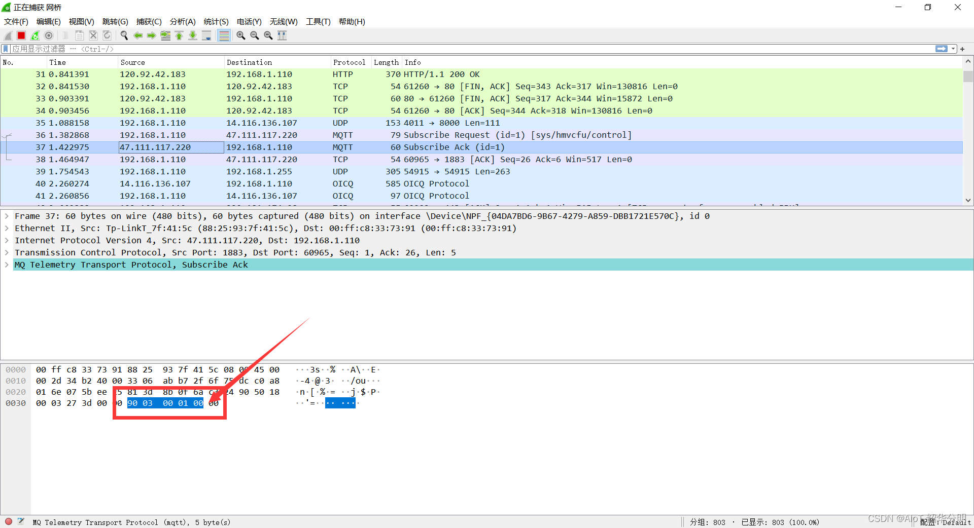Sort packets by the Protocol column header
Screen dimensions: 974x528
[x=349, y=62]
